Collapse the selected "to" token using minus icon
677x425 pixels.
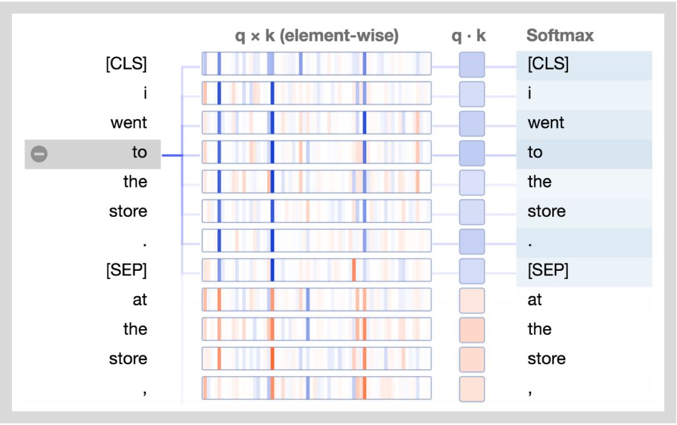coord(39,154)
